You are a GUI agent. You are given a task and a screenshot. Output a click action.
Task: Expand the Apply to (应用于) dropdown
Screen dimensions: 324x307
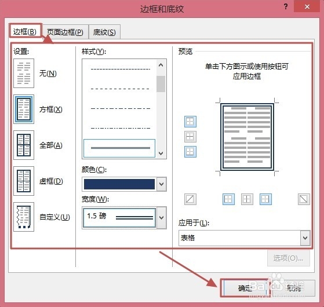tap(305, 238)
